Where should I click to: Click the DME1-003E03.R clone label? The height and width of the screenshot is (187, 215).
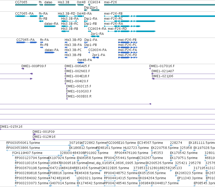tap(79, 96)
